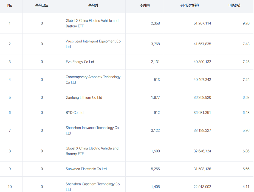The height and width of the screenshot is (192, 254).
Task: Click valuation amount 22,913,002
Action: 202,187
